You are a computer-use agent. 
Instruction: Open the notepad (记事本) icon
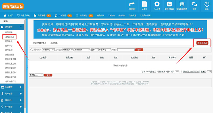click(144, 4)
